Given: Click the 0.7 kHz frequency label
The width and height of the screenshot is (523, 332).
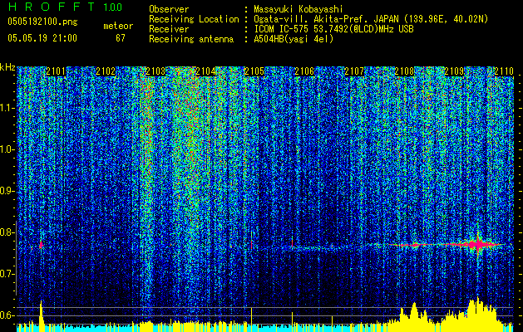Looking at the screenshot, I should (7, 274).
